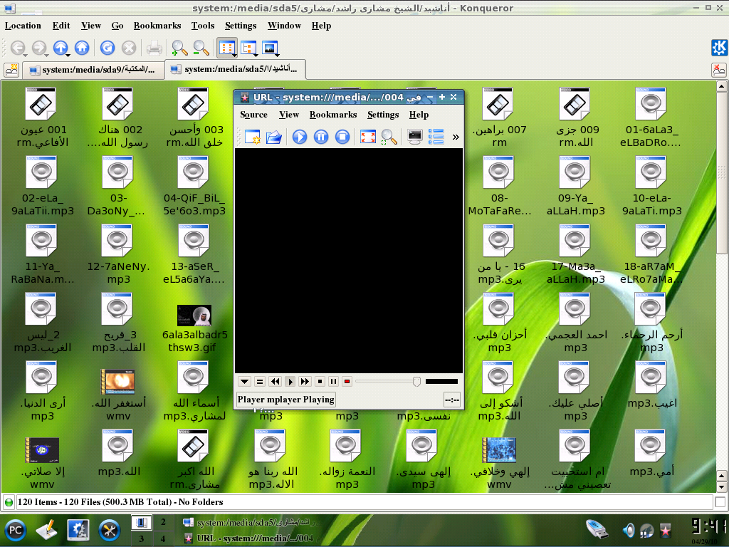The width and height of the screenshot is (729, 547).
Task: Choose the Image preview view icon
Action: click(x=270, y=48)
